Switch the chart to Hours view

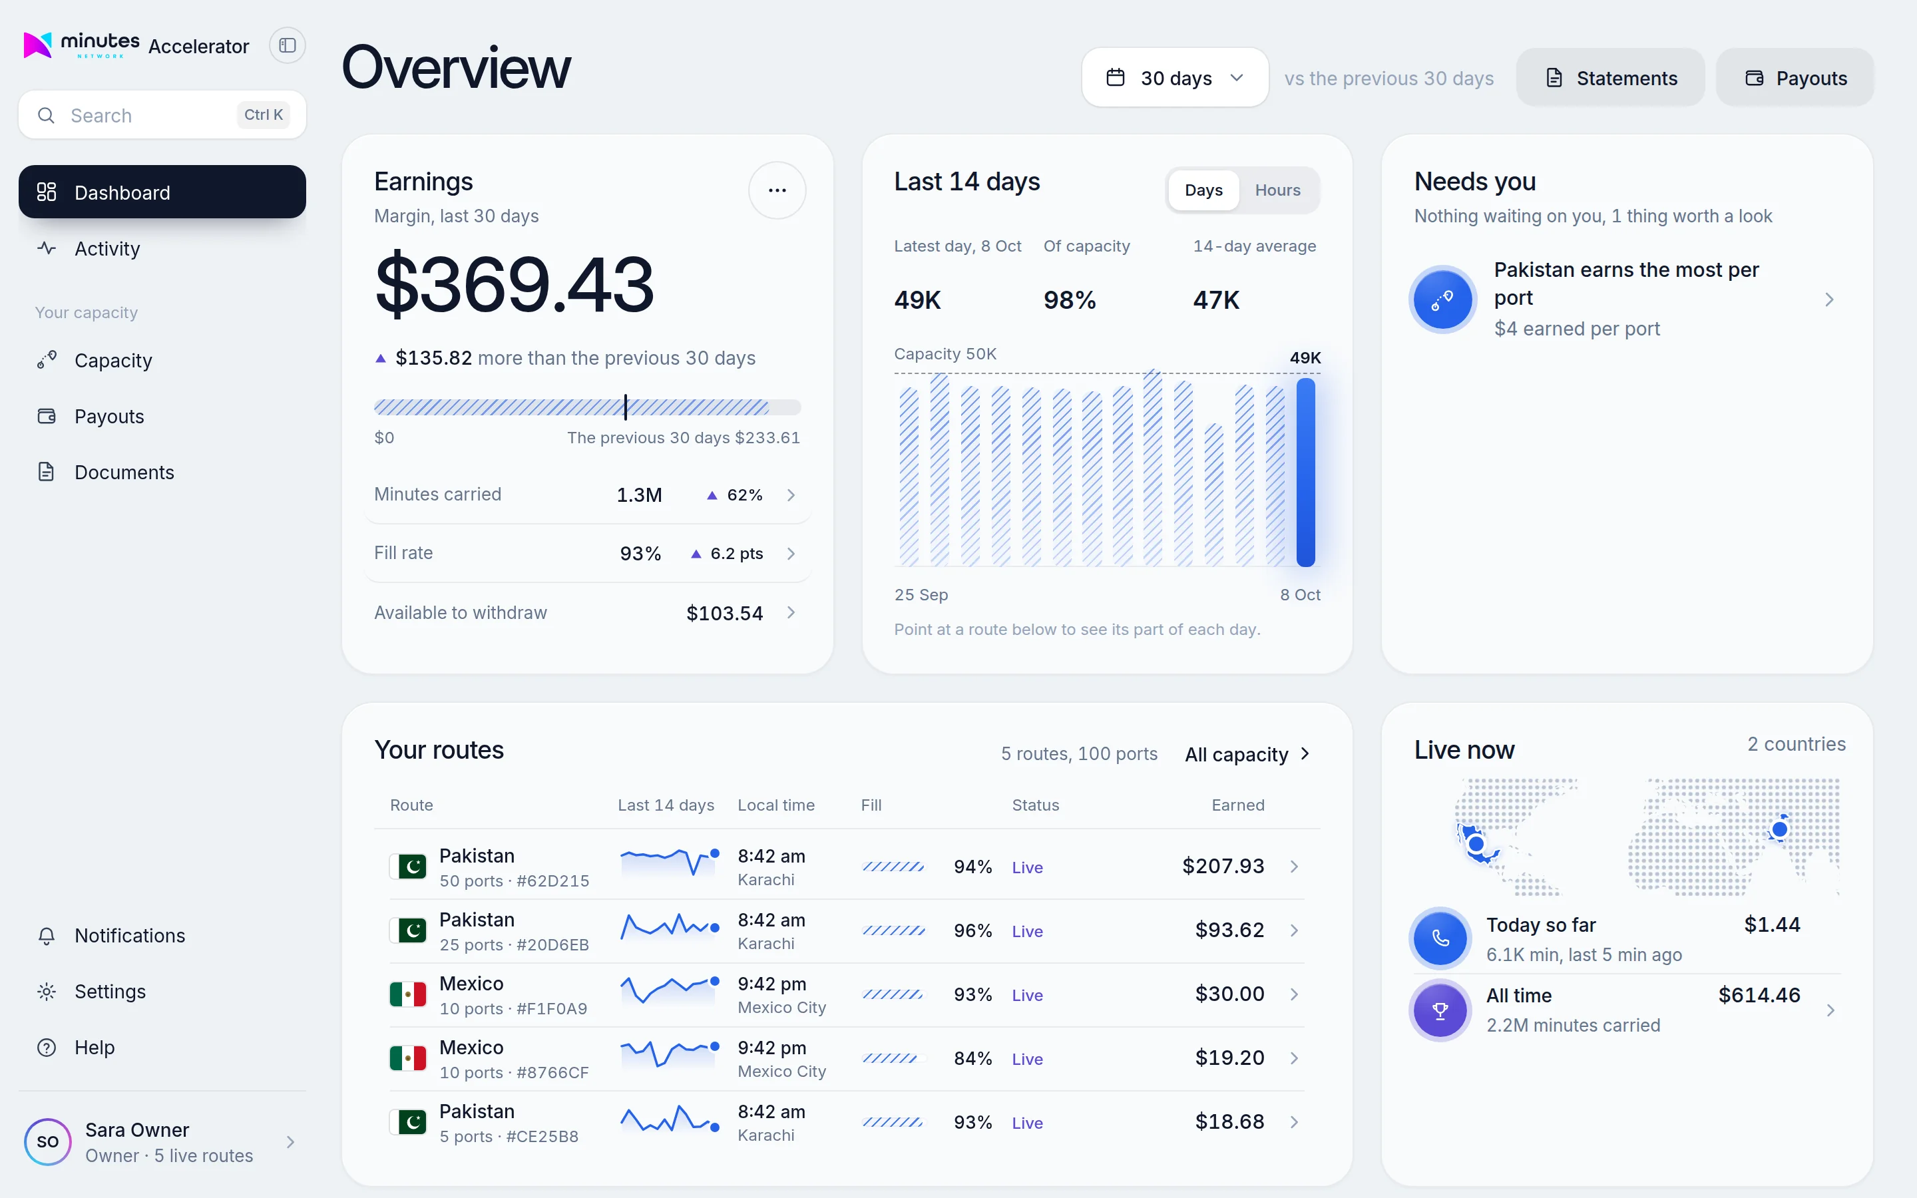pyautogui.click(x=1277, y=190)
